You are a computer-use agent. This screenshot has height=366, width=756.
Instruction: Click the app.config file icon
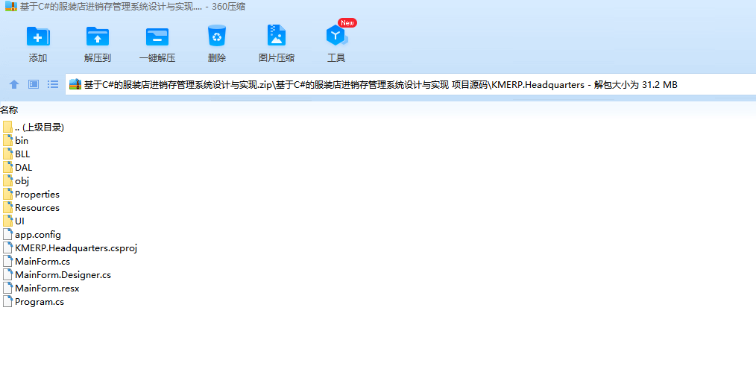coord(7,234)
